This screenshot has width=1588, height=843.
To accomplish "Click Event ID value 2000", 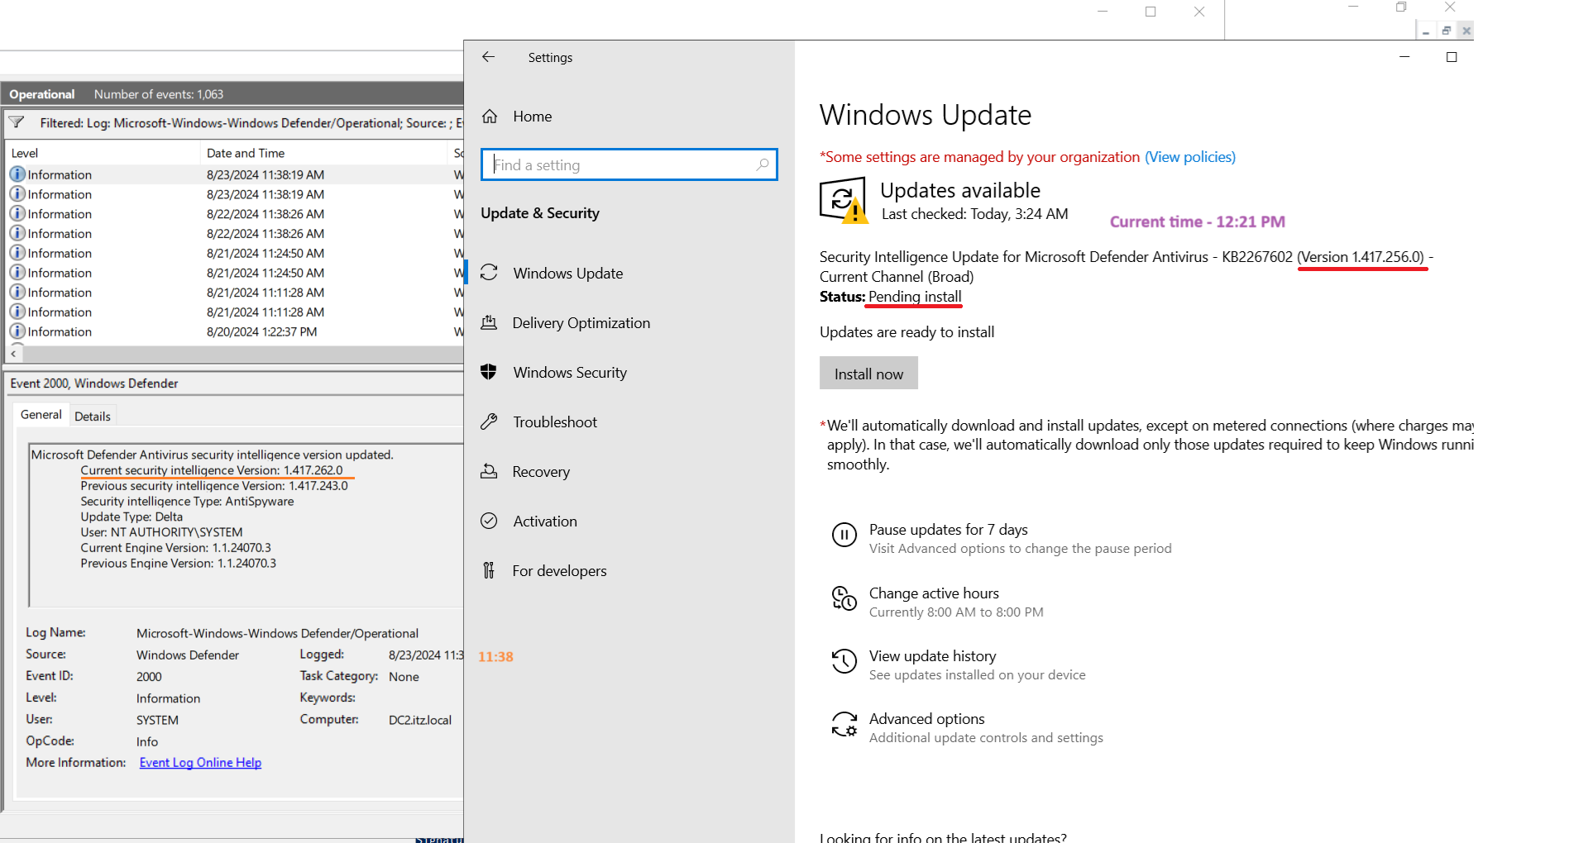I will [149, 676].
